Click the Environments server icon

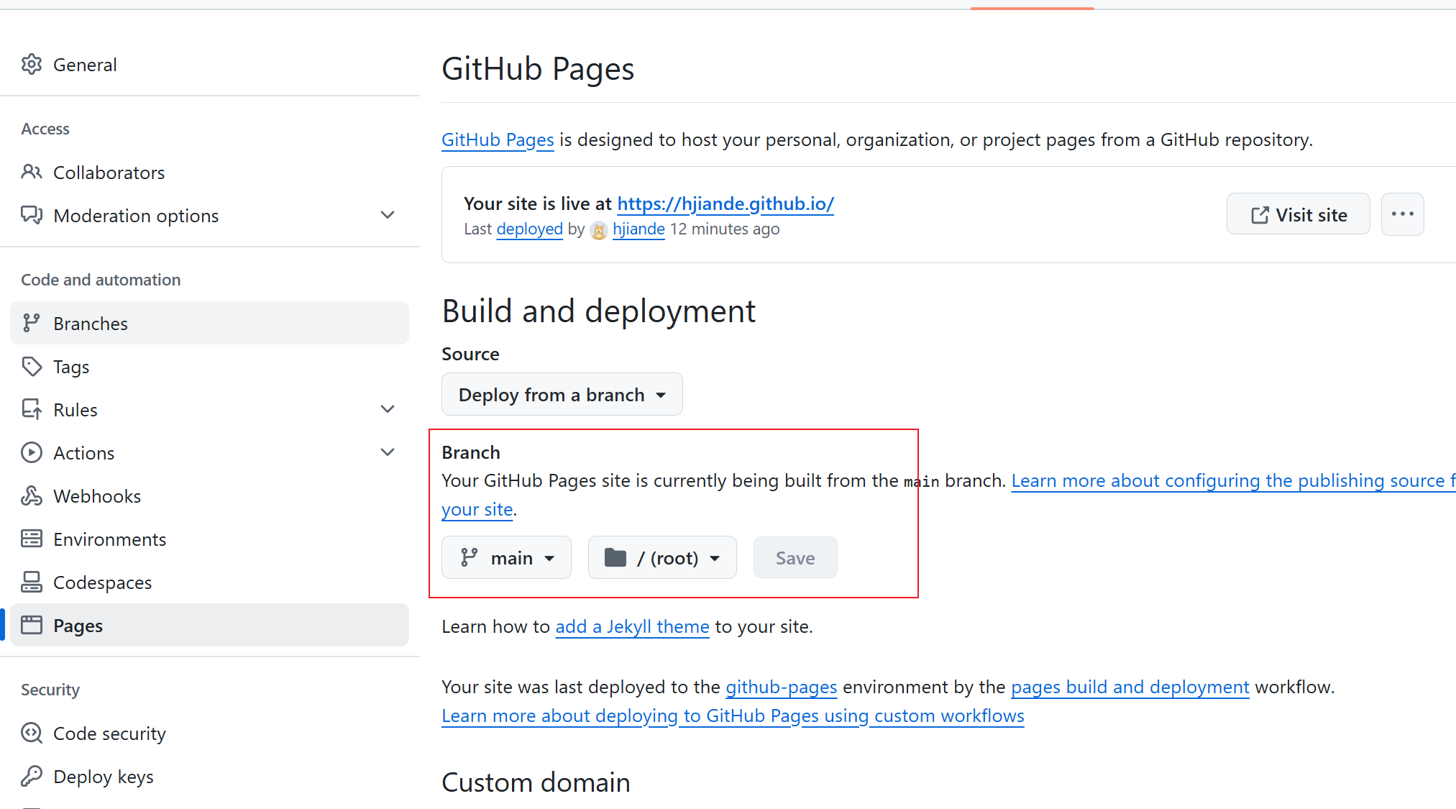click(x=32, y=539)
